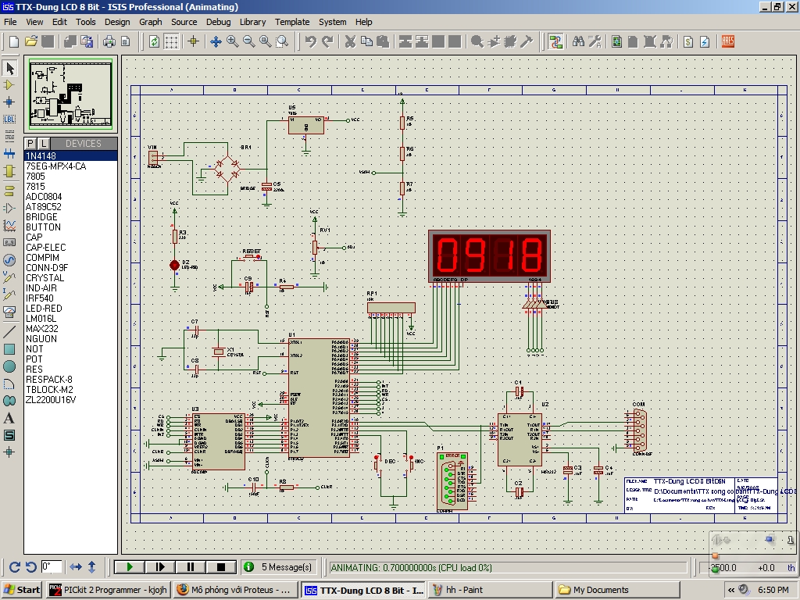Click the ARES PCB layout icon
800x600 pixels.
[728, 41]
